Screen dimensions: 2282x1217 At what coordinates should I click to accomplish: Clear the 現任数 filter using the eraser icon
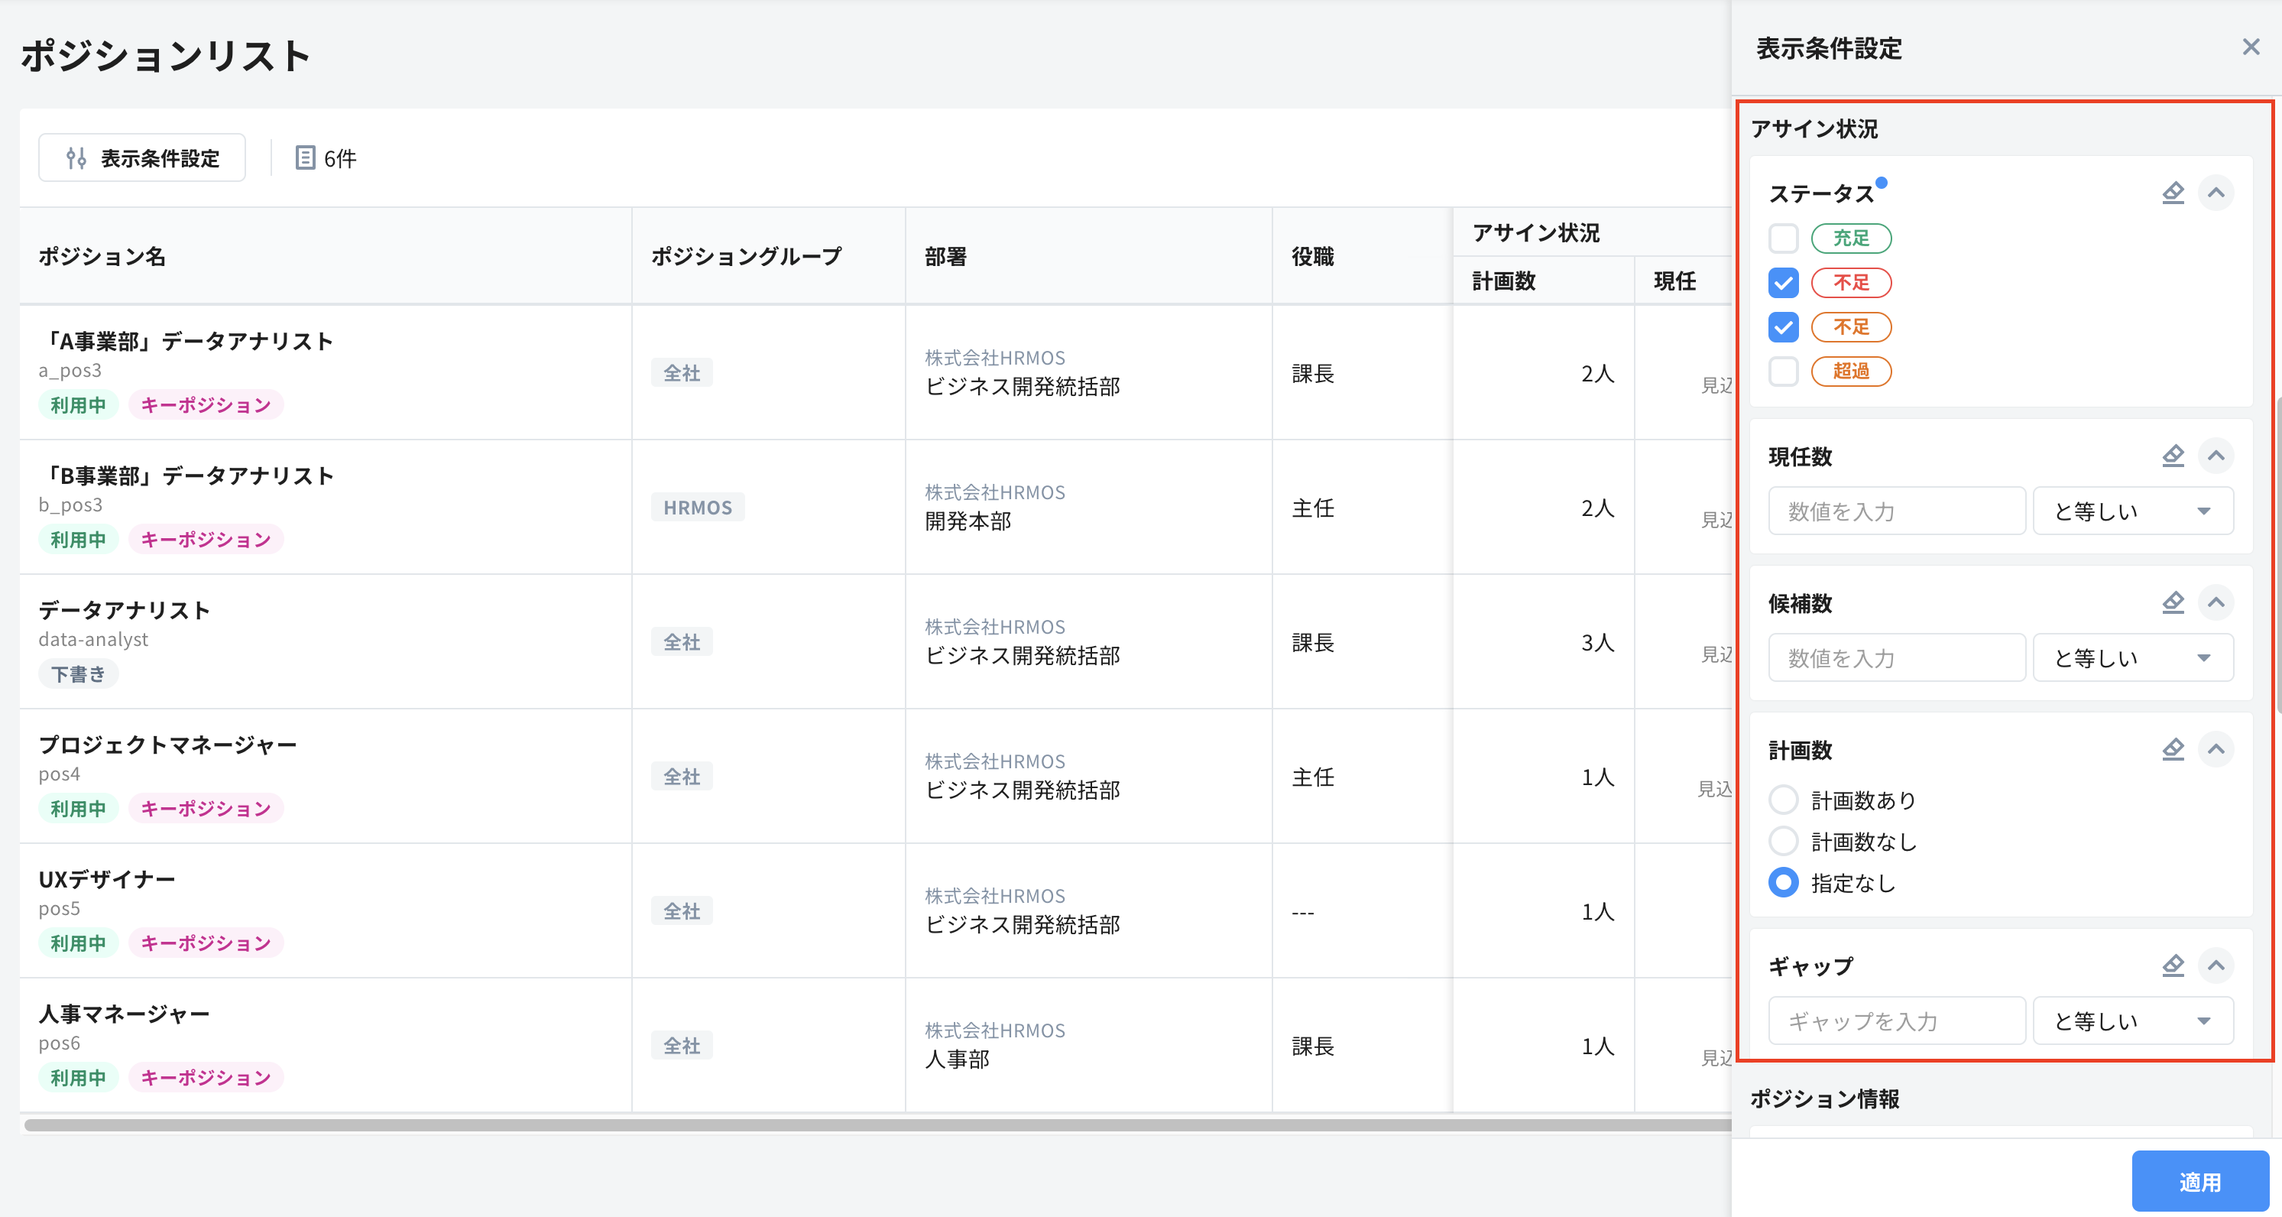coord(2173,456)
